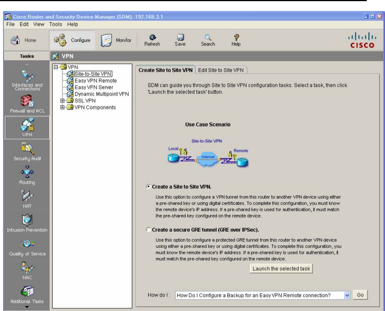Open the How do I dropdown list
The height and width of the screenshot is (311, 385).
(347, 295)
